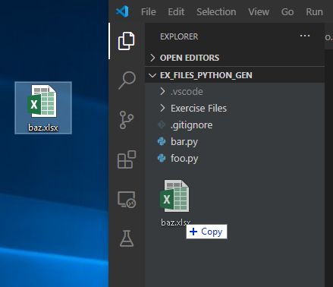
Task: Open the Remote Explorer view icon
Action: (127, 200)
